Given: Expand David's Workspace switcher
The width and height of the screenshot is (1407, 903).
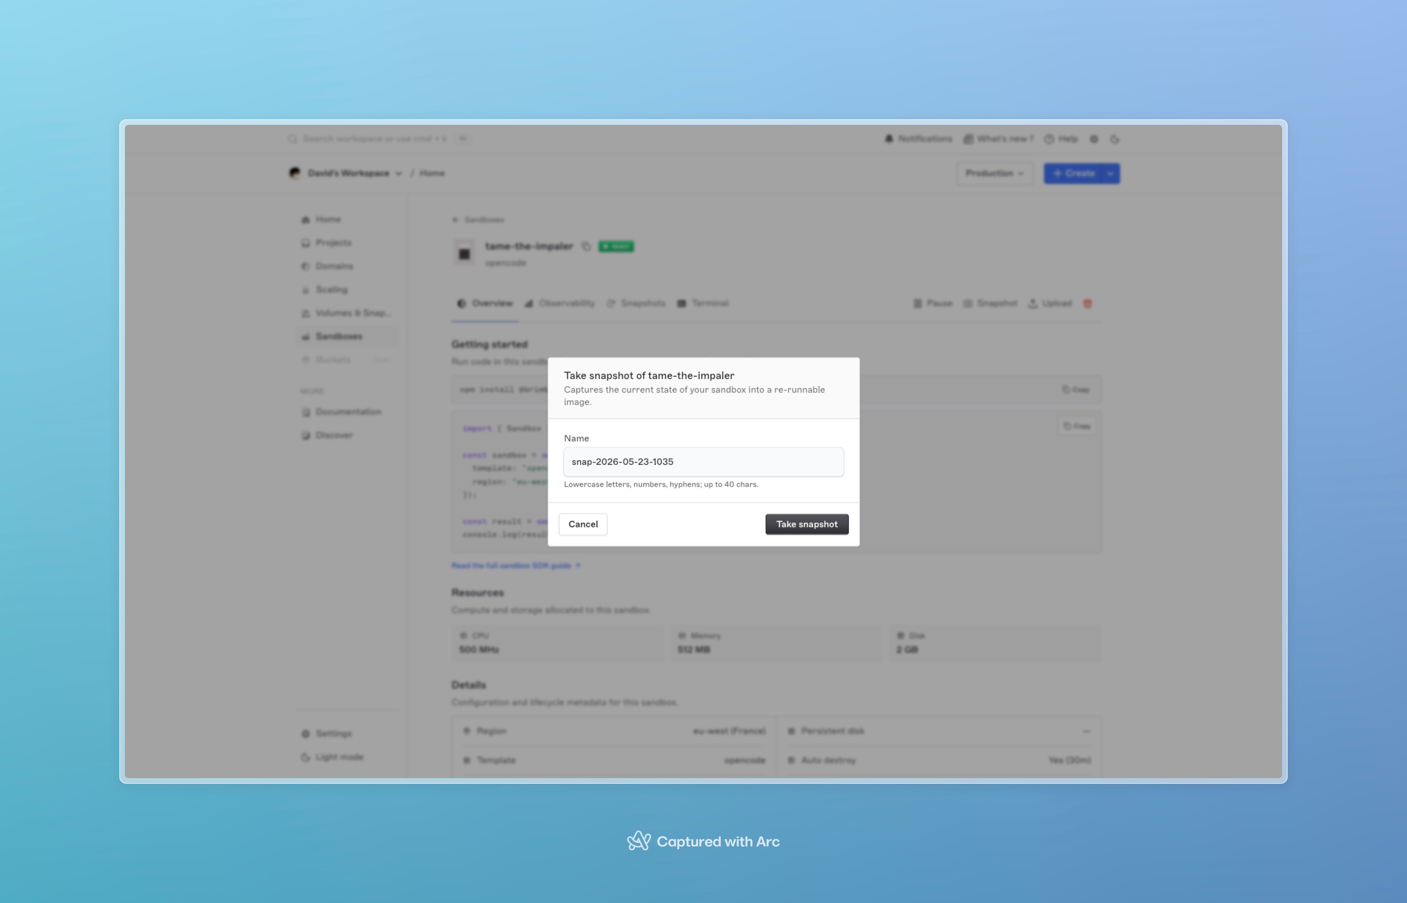Looking at the screenshot, I should pos(345,173).
